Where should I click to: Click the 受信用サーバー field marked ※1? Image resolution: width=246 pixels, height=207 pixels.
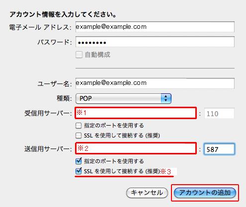(x=136, y=113)
